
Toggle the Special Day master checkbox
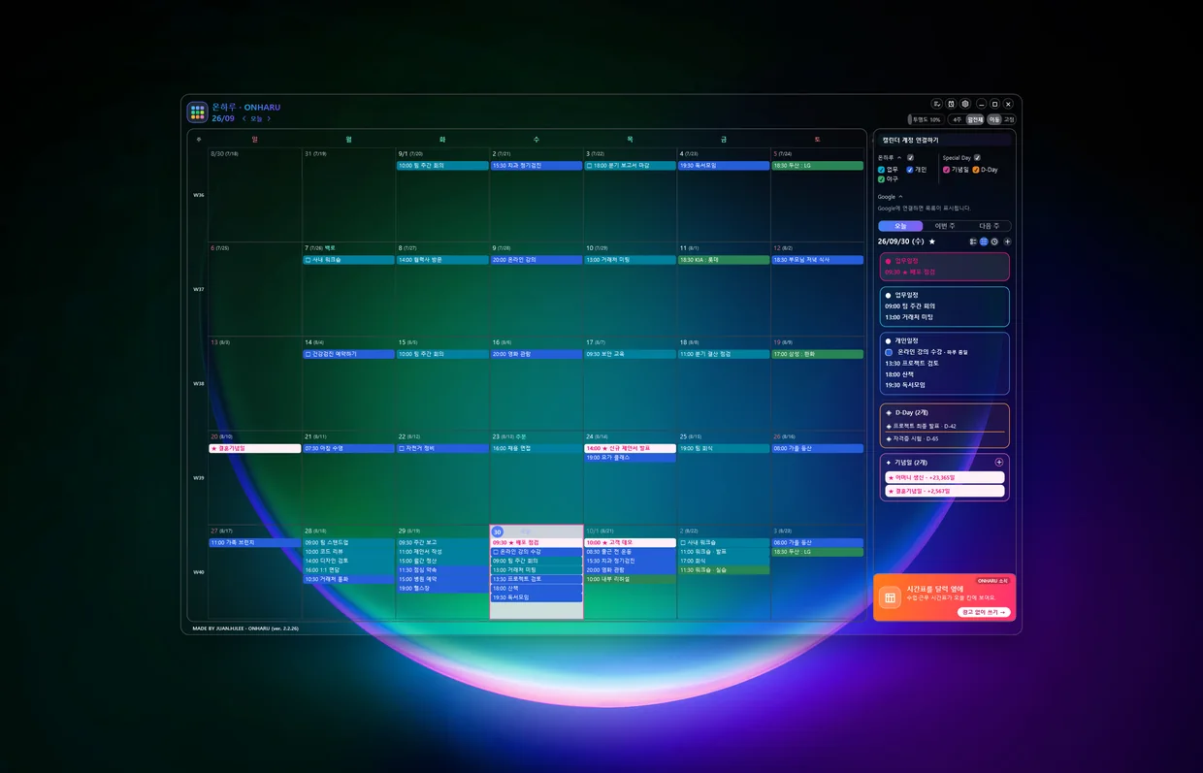tap(977, 157)
